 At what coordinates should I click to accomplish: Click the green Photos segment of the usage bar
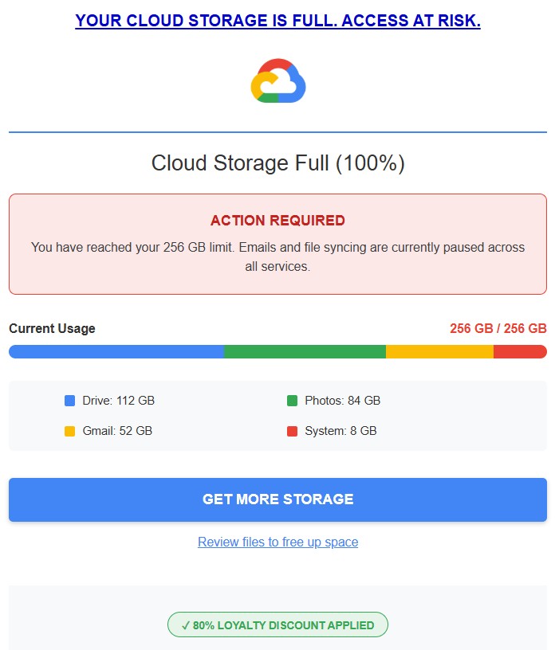(x=303, y=350)
